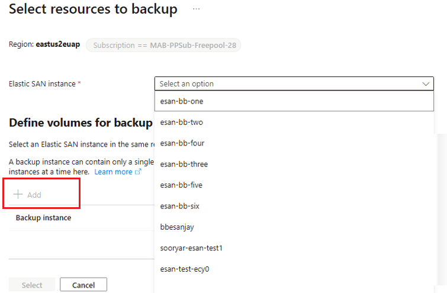Image resolution: width=447 pixels, height=293 pixels.
Task: Expand the Elastic SAN instance dropdown chevron
Action: (x=426, y=84)
